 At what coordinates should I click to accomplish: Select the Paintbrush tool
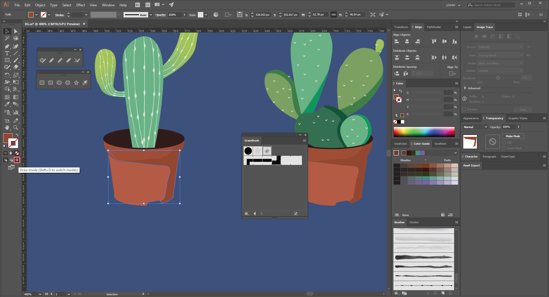[16, 60]
